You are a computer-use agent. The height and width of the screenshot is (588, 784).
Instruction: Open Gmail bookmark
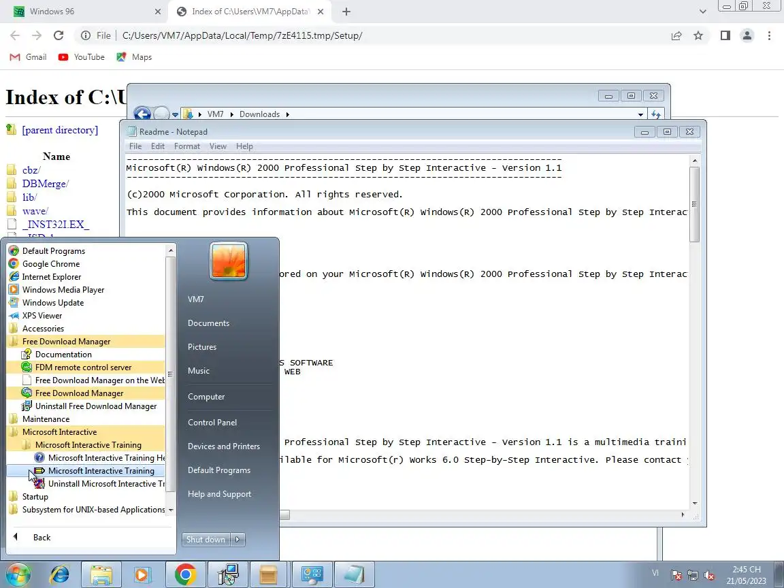point(29,57)
